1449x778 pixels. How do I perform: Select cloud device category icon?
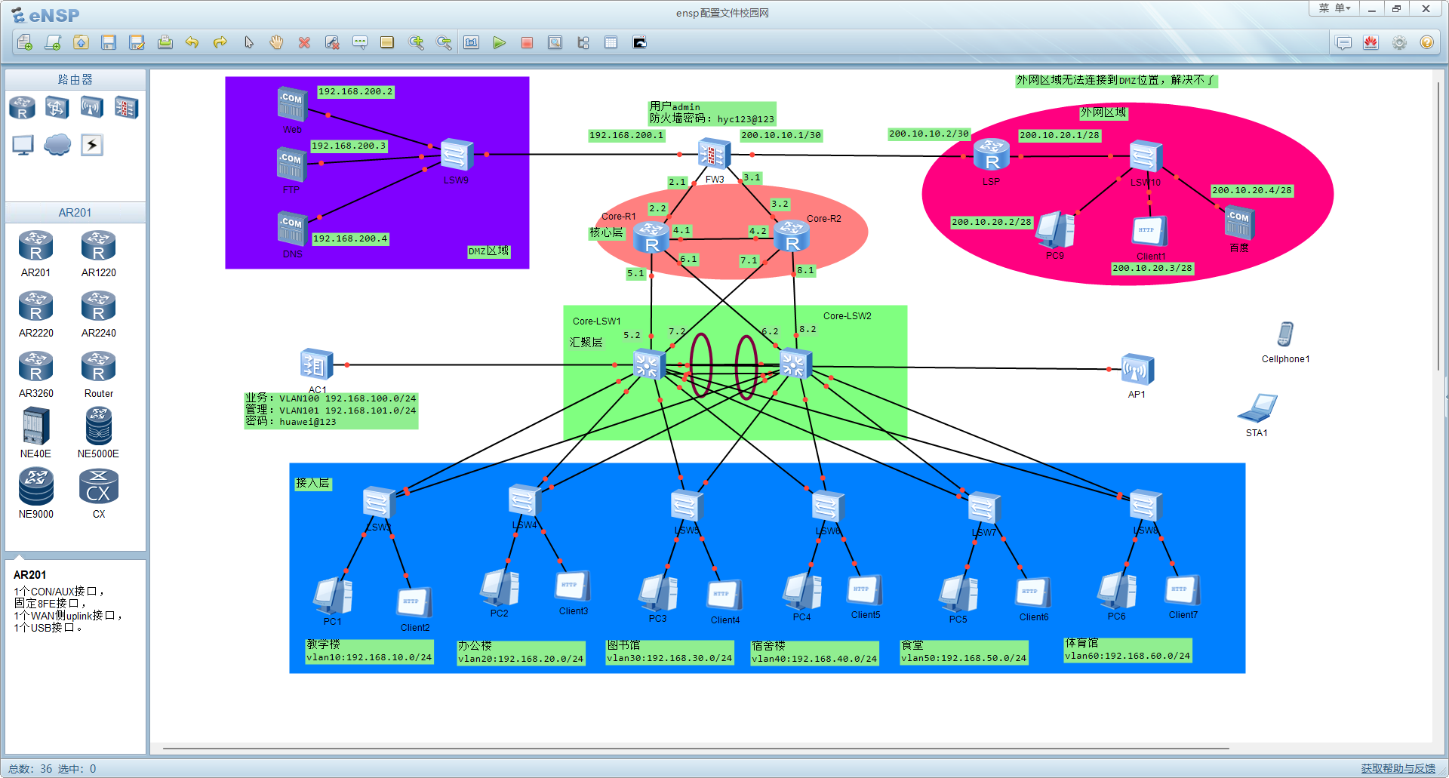tap(57, 144)
